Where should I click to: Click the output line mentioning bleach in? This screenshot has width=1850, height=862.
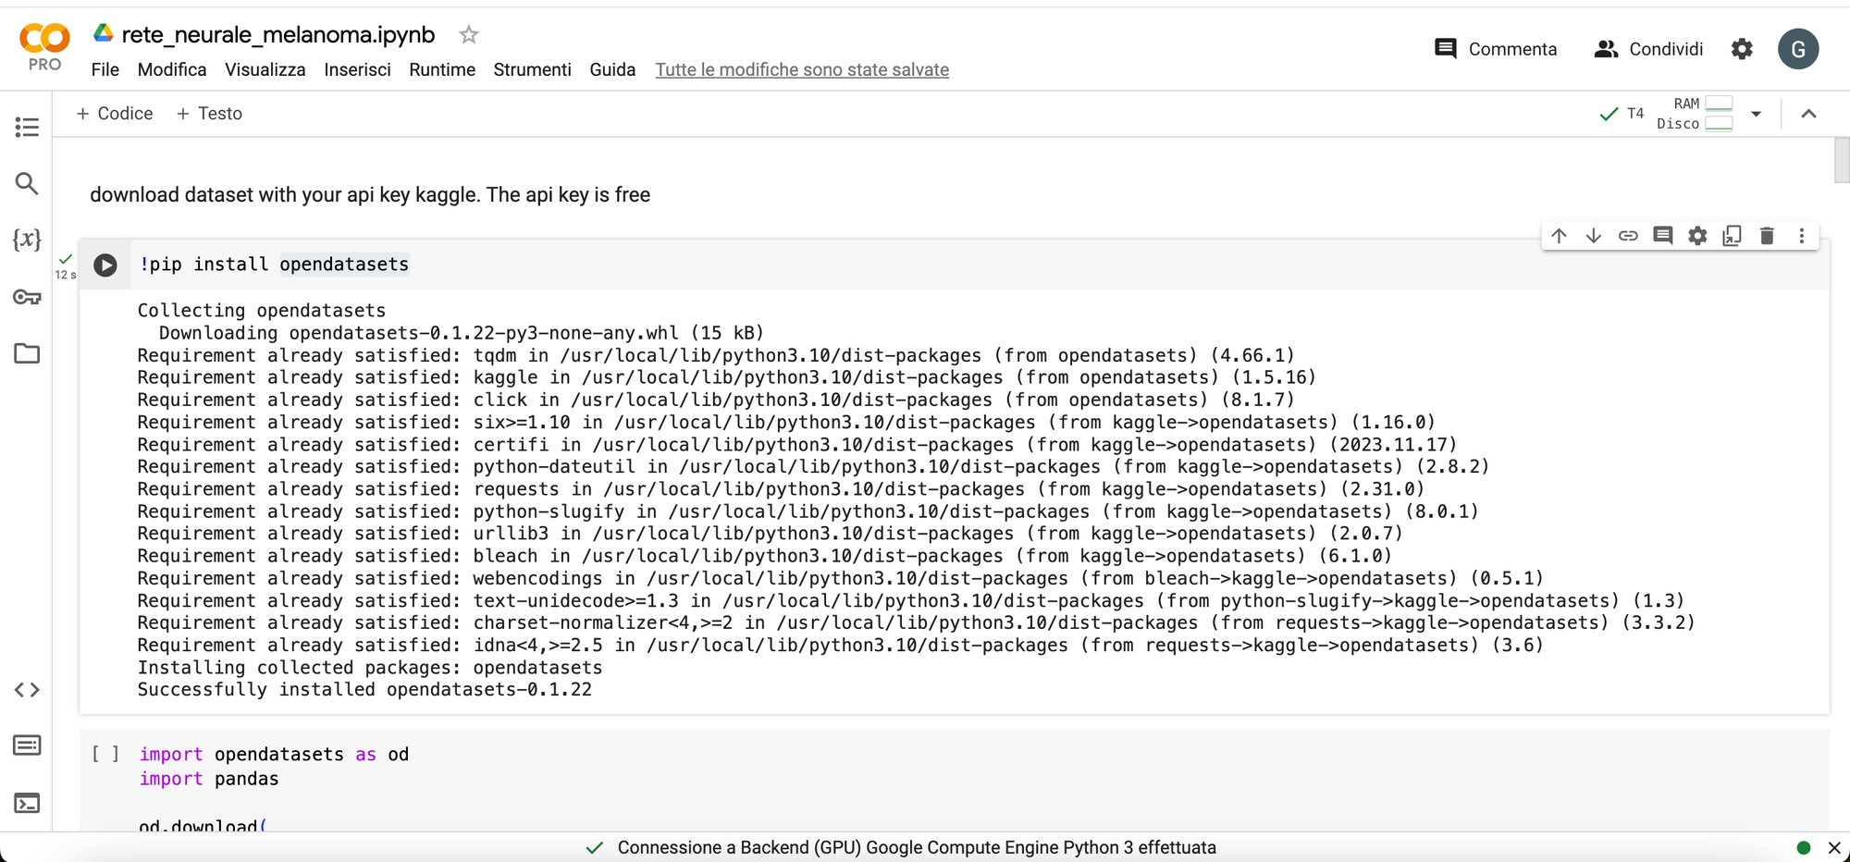pos(765,556)
